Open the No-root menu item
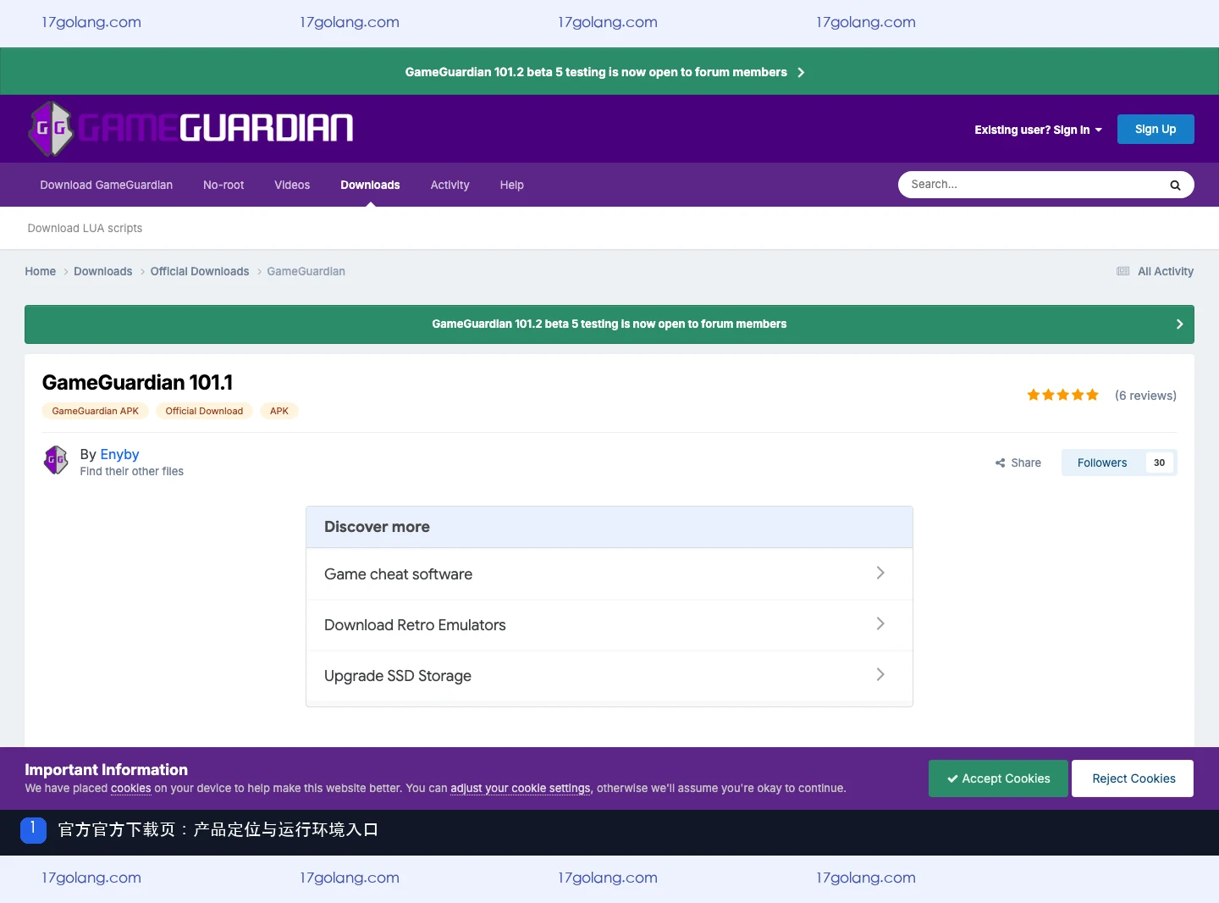1219x903 pixels. (x=223, y=185)
